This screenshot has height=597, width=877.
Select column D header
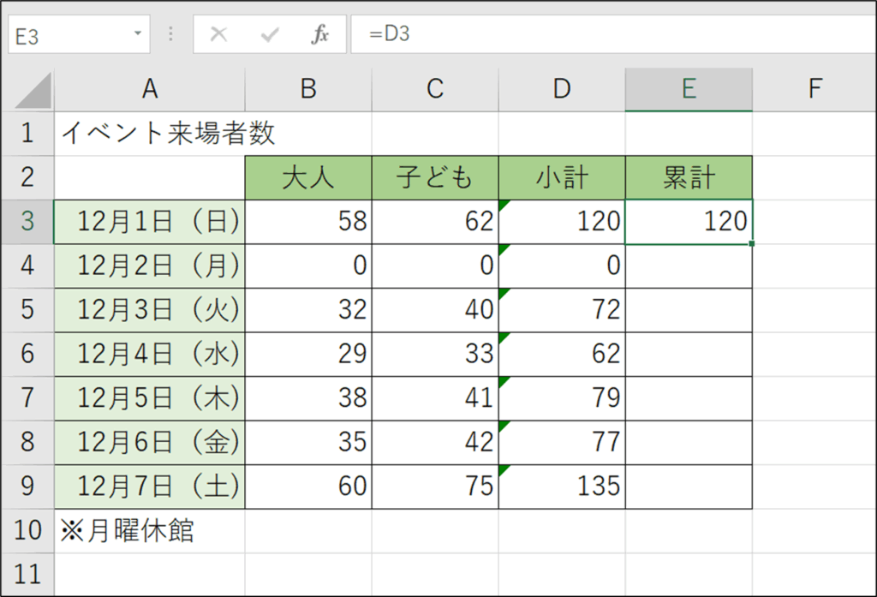[562, 89]
